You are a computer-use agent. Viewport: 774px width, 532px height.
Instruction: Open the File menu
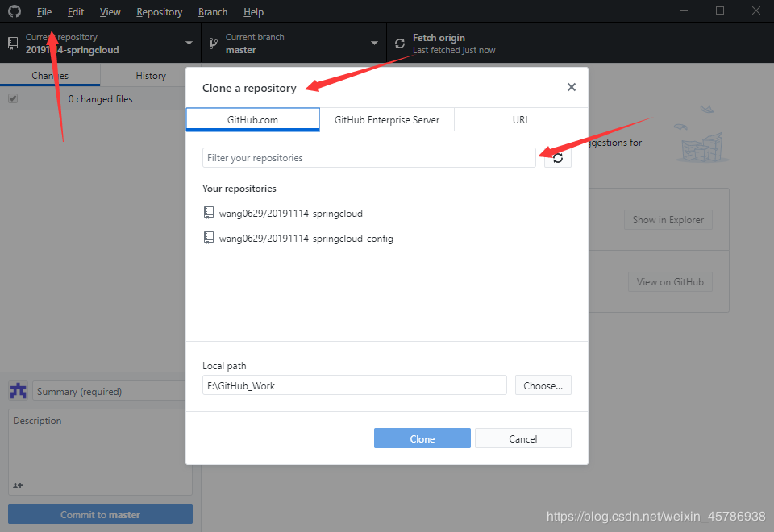click(x=44, y=12)
